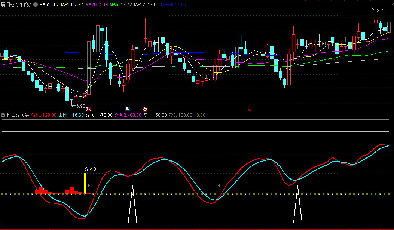The height and width of the screenshot is (230, 394).
Task: Click the red S signal marker
Action: (249, 110)
